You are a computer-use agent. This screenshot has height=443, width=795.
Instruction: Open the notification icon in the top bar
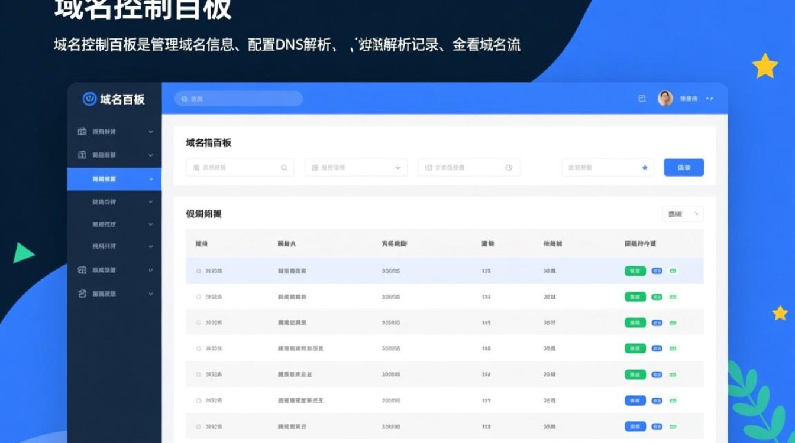click(x=642, y=99)
